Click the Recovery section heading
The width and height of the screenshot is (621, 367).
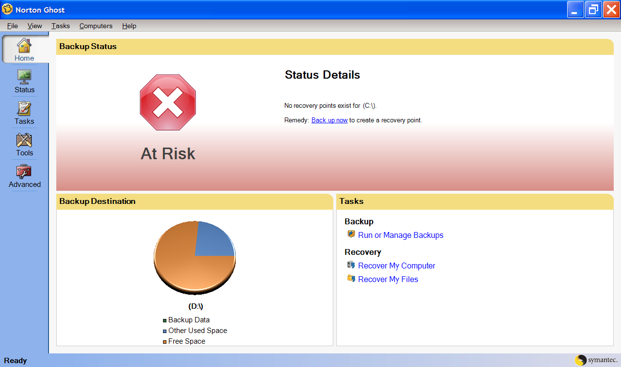tap(363, 252)
